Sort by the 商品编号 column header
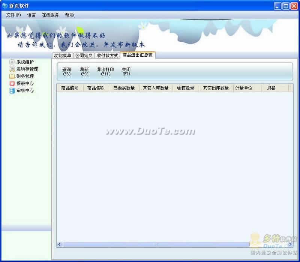The width and height of the screenshot is (300, 262). 70,88
